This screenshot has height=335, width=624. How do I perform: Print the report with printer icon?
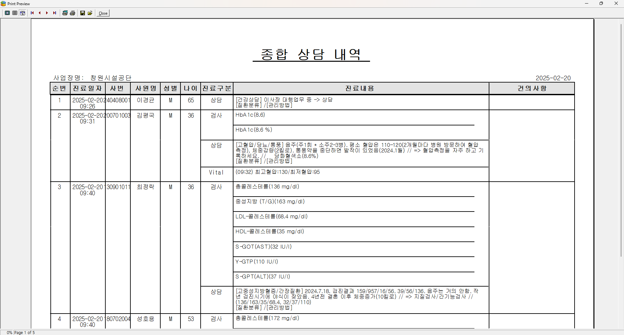click(x=73, y=13)
